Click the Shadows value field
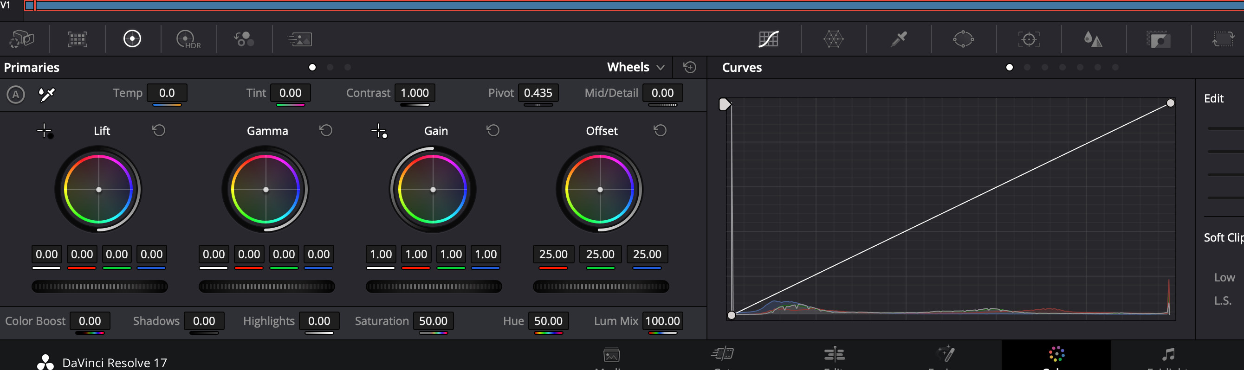This screenshot has width=1244, height=370. [204, 321]
